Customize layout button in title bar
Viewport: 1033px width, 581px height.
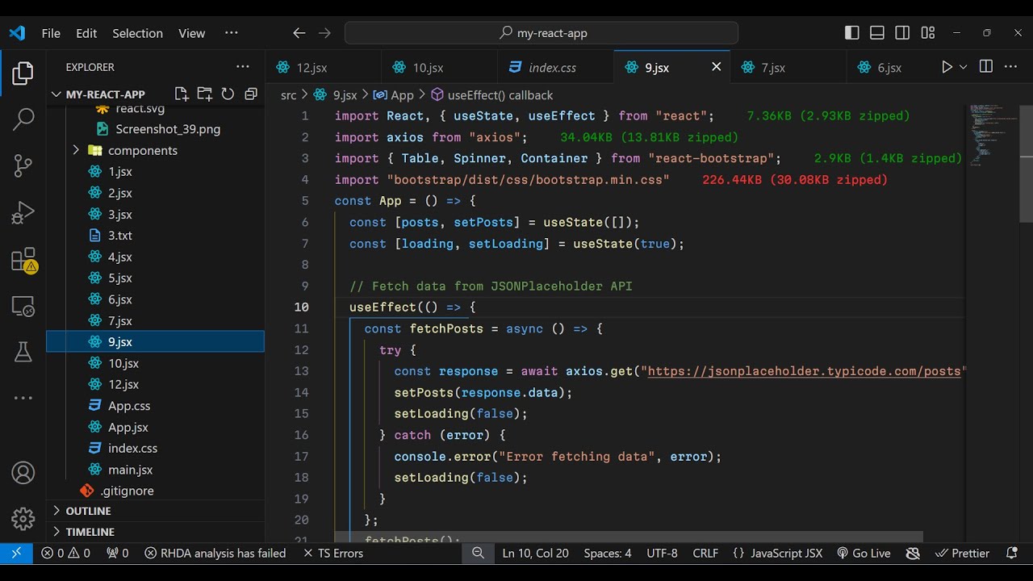[928, 33]
